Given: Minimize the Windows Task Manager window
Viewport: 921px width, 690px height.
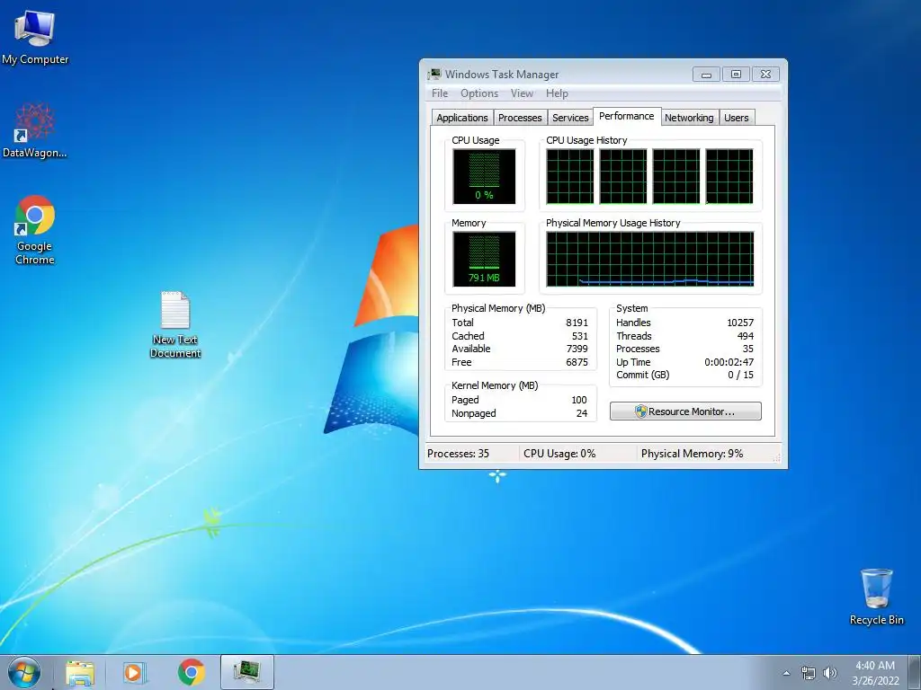Looking at the screenshot, I should [x=706, y=75].
